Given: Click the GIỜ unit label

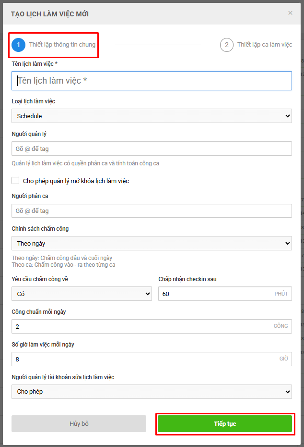Looking at the screenshot, I should click(x=283, y=359).
